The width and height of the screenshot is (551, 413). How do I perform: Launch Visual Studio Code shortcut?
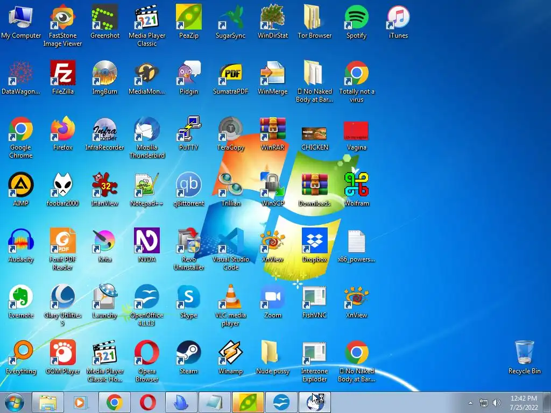(230, 249)
